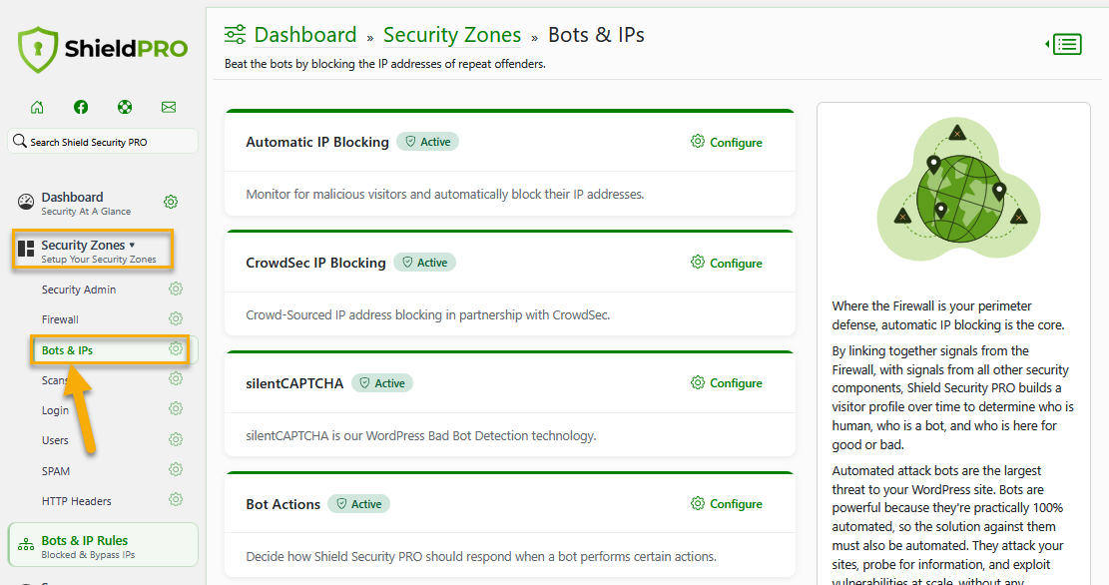Click 'Crowd-Sourced IP address blocking' description
Image resolution: width=1109 pixels, height=585 pixels.
point(428,314)
